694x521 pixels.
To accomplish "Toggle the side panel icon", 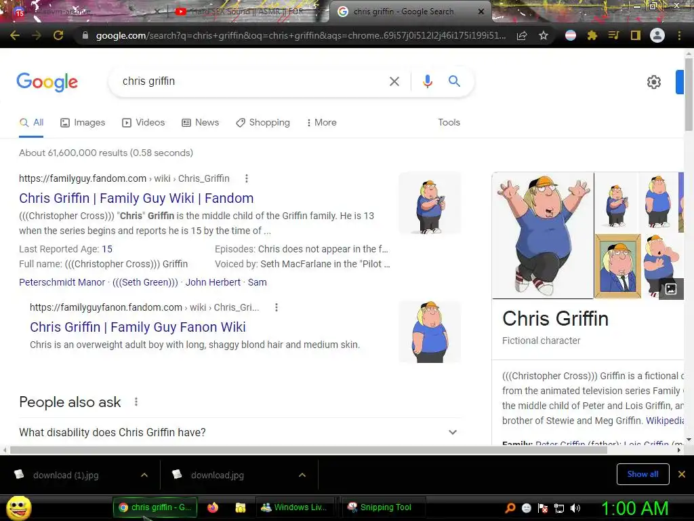I will pos(636,35).
